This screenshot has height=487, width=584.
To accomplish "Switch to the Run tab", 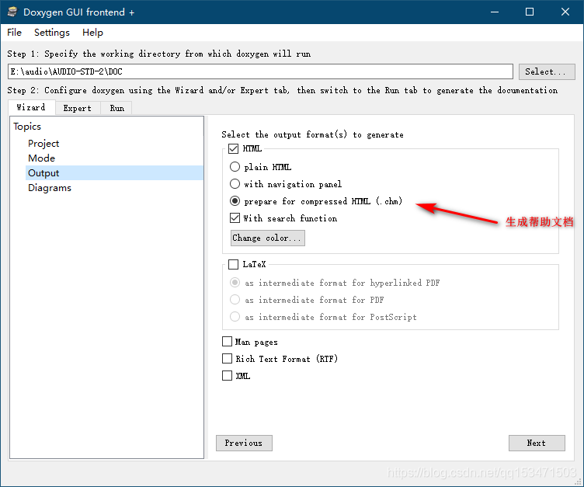I will click(116, 108).
